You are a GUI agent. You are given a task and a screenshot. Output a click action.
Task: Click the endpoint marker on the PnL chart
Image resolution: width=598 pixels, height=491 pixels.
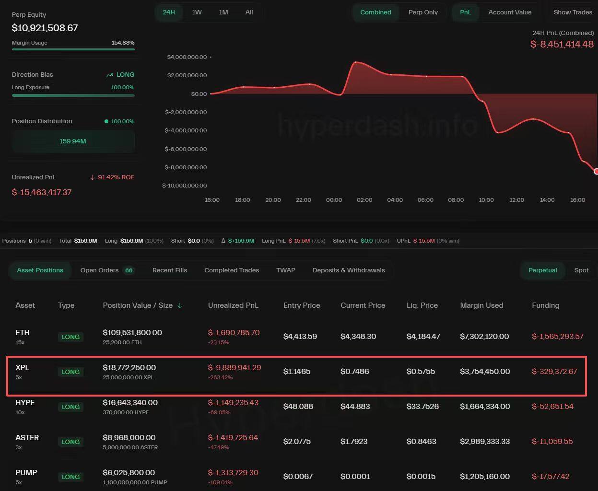(596, 171)
